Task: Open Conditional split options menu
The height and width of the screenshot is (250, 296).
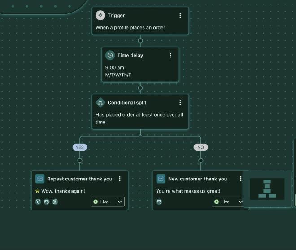Action: tap(180, 102)
